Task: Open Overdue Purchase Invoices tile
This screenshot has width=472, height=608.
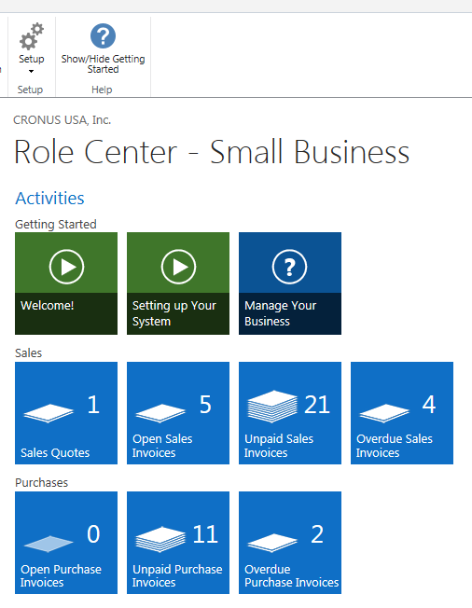Action: click(290, 543)
